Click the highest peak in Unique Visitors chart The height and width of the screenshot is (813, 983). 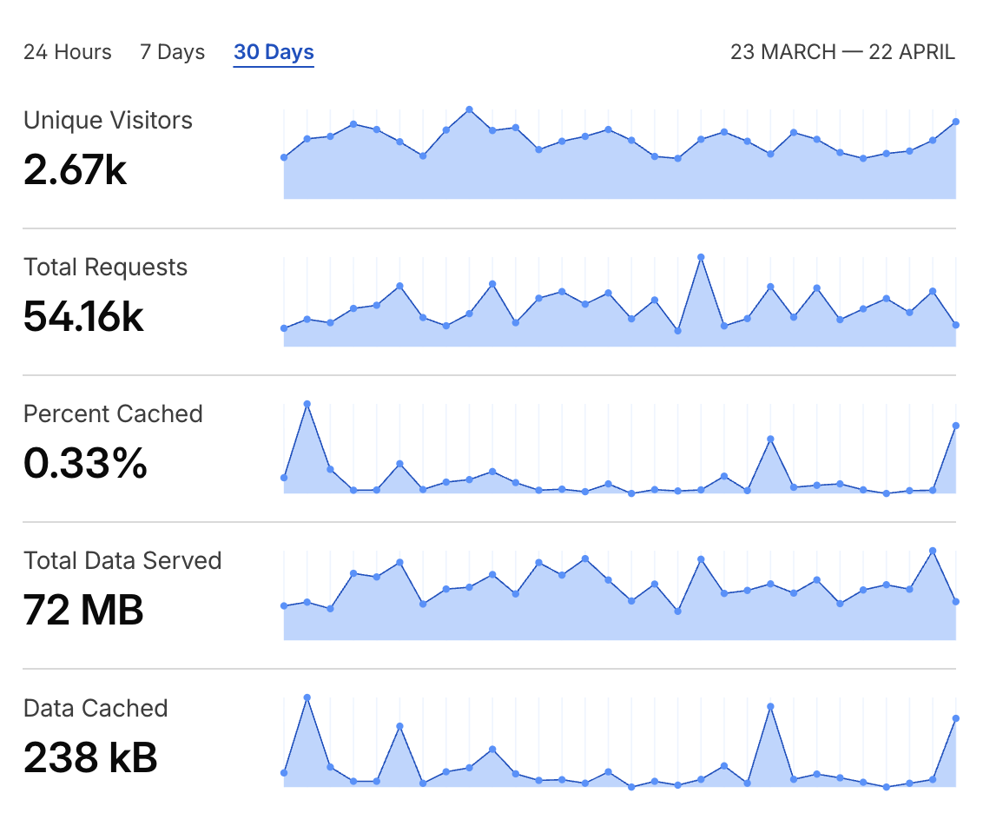point(469,109)
